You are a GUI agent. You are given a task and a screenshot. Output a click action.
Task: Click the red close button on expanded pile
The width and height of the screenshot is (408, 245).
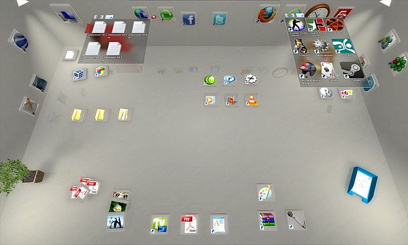pos(154,17)
